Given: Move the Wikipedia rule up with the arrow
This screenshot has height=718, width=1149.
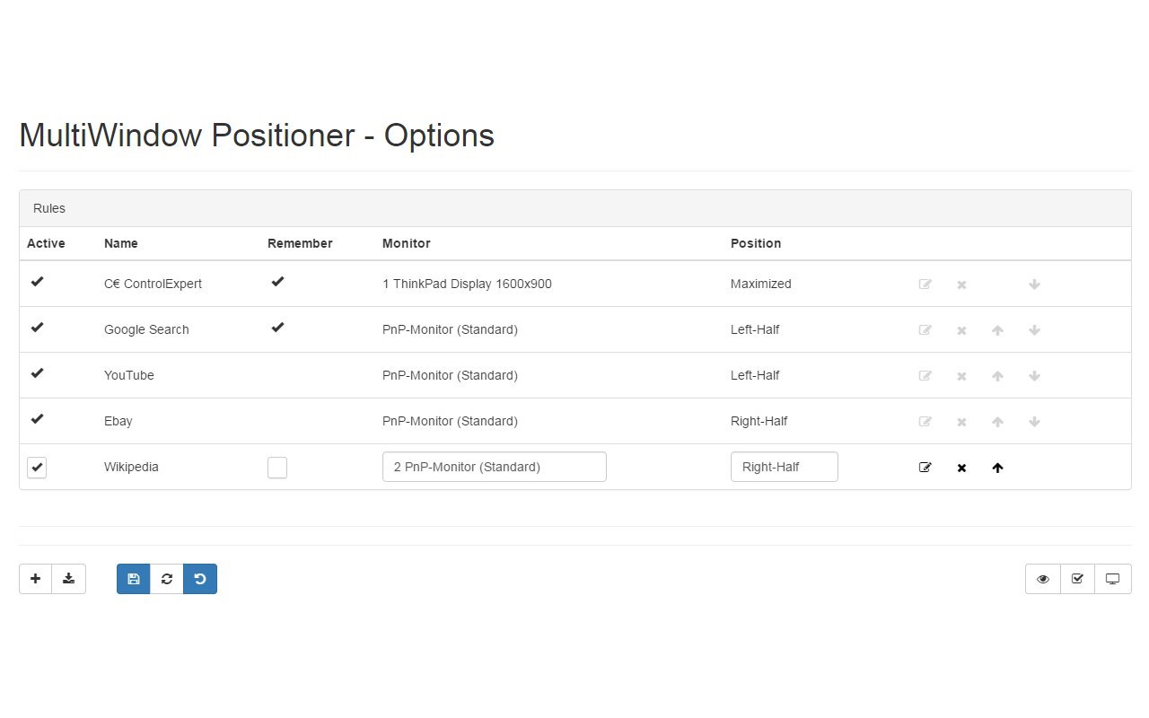Looking at the screenshot, I should (997, 467).
